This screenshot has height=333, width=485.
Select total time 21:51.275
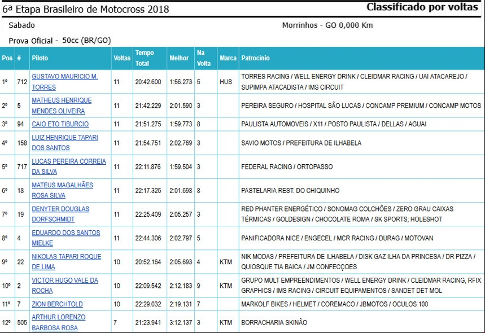pos(148,124)
